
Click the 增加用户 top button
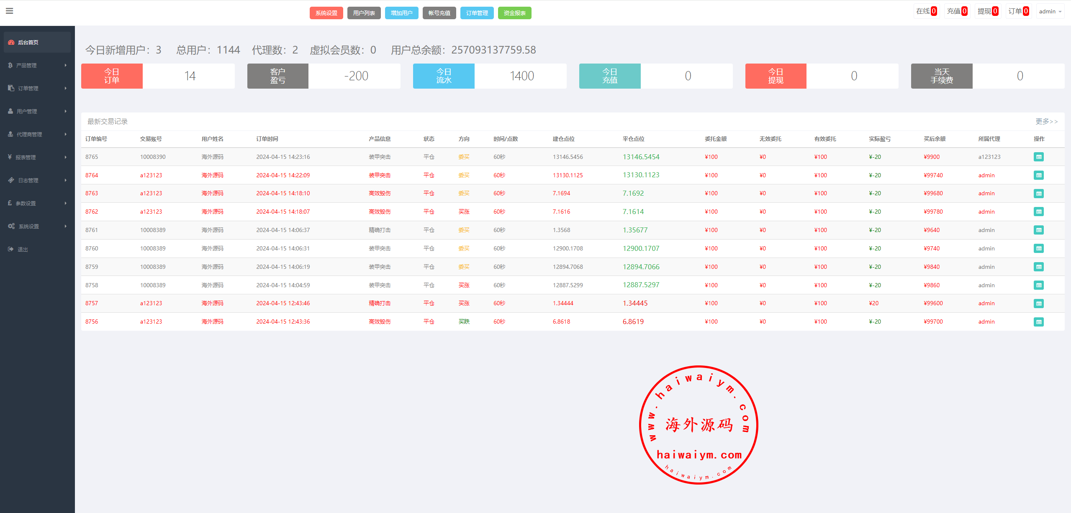point(401,13)
